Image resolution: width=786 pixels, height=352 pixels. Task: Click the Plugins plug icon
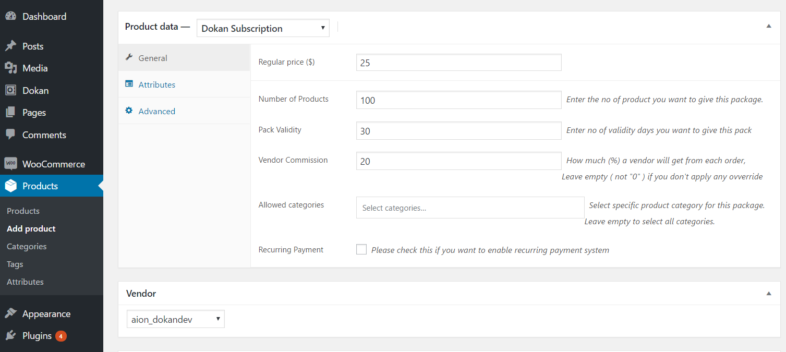10,335
